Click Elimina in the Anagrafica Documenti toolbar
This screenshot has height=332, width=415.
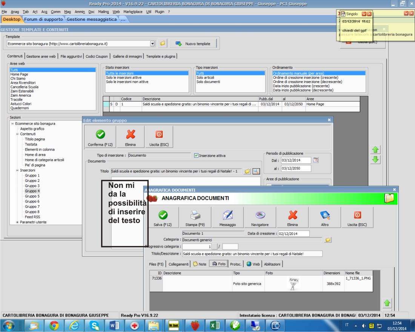pos(292,217)
